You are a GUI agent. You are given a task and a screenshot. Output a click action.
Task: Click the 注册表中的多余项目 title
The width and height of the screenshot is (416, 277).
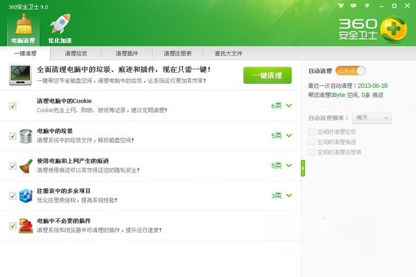(64, 191)
